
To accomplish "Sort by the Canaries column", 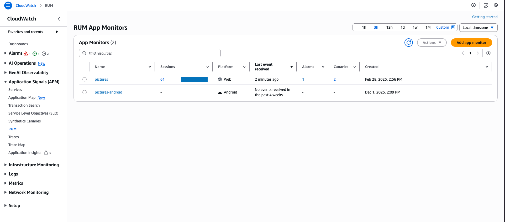I will pos(355,67).
